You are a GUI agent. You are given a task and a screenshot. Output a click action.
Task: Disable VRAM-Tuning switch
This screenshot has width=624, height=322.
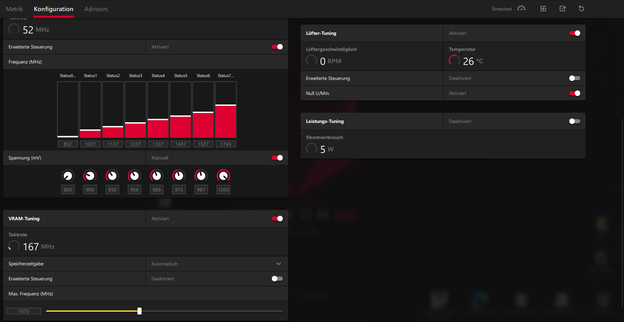point(277,219)
